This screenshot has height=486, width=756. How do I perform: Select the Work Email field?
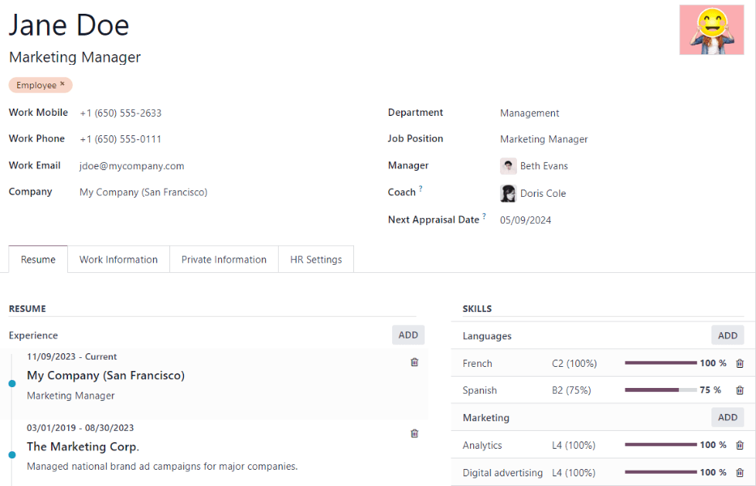pyautogui.click(x=131, y=165)
